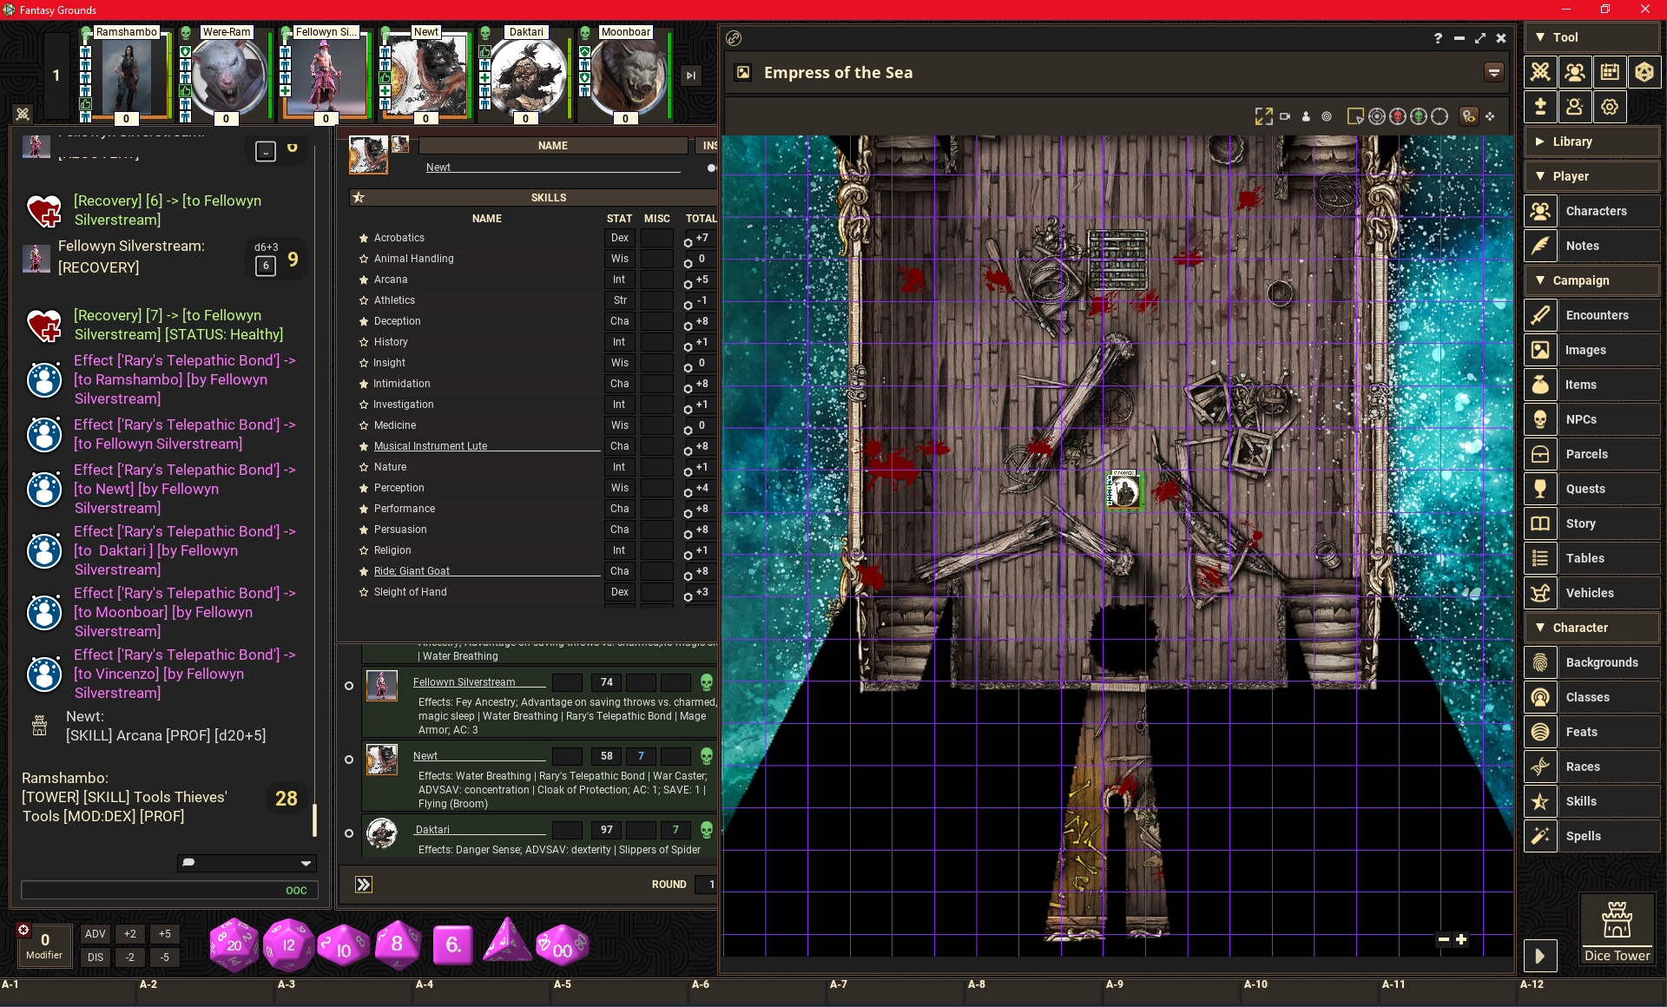
Task: Expand the Library sidebar section
Action: point(1591,142)
